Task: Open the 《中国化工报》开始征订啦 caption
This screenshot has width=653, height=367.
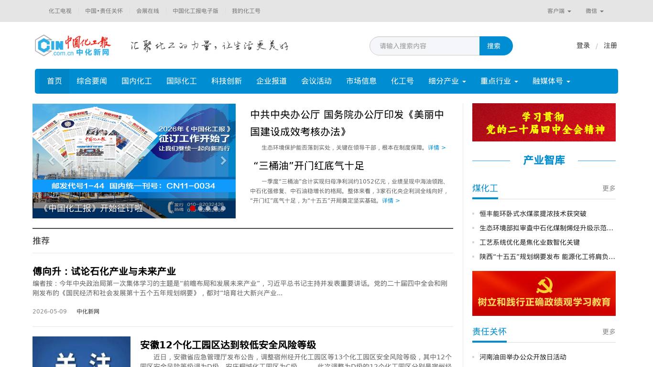Action: (x=93, y=208)
